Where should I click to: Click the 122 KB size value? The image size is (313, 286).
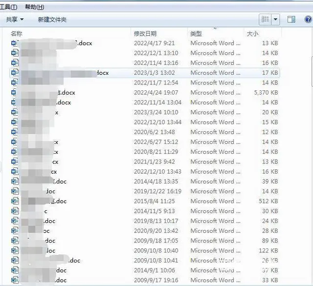[x=268, y=251]
